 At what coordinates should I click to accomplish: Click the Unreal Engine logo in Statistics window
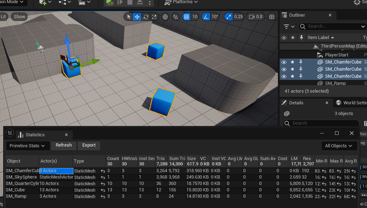point(10,133)
